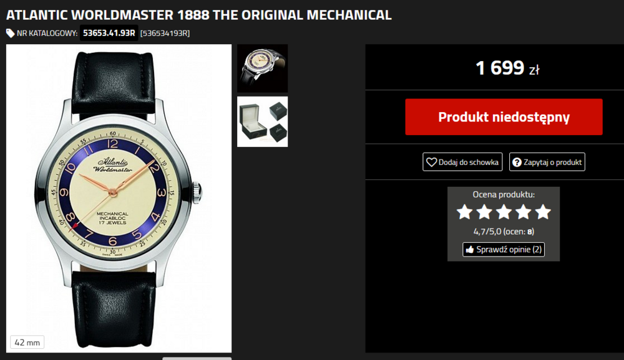
Task: Click the red Produkt niedostępny button
Action: click(x=504, y=117)
